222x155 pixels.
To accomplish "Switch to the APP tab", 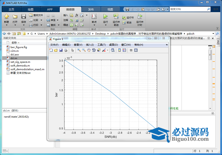I will (50, 10).
